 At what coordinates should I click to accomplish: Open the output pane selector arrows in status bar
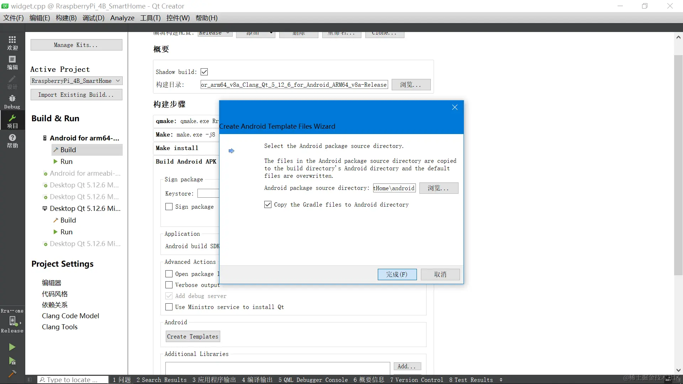click(501, 380)
